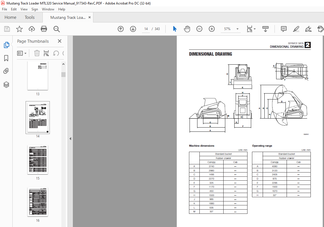Add a sticky note comment
The height and width of the screenshot is (227, 324).
284,29
